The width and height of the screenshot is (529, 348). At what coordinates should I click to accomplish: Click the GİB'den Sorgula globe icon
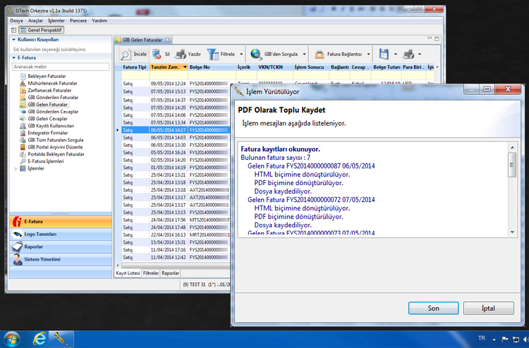coord(256,54)
